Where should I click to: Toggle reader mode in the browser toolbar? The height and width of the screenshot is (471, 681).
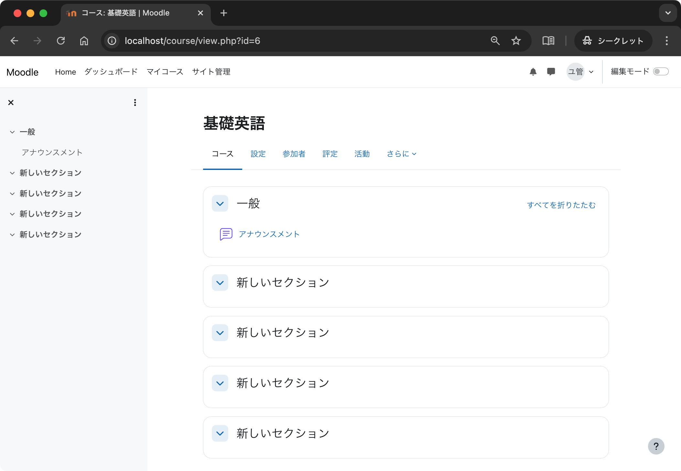point(549,41)
